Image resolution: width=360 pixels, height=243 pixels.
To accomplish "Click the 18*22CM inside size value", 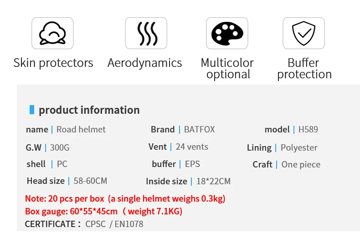I will click(213, 181).
